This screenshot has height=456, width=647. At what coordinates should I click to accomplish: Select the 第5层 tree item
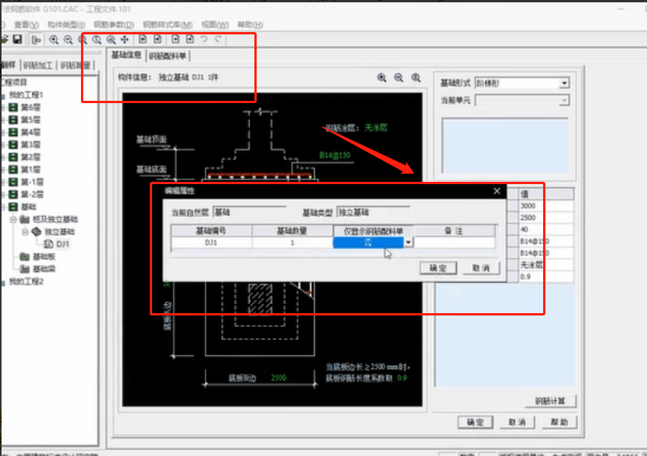[31, 120]
